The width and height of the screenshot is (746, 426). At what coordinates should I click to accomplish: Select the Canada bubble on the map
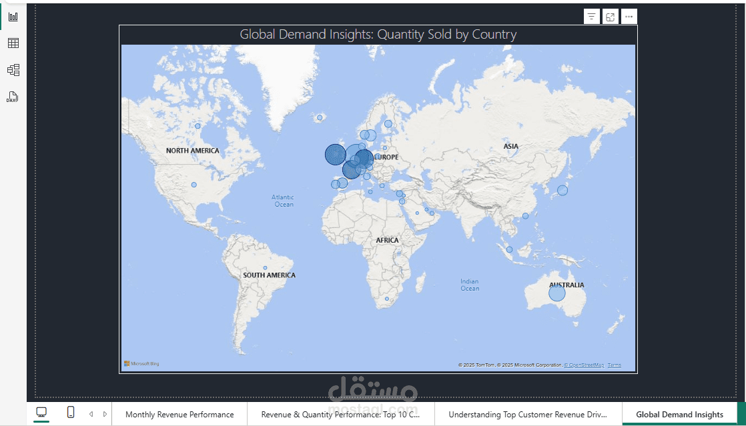coord(198,126)
